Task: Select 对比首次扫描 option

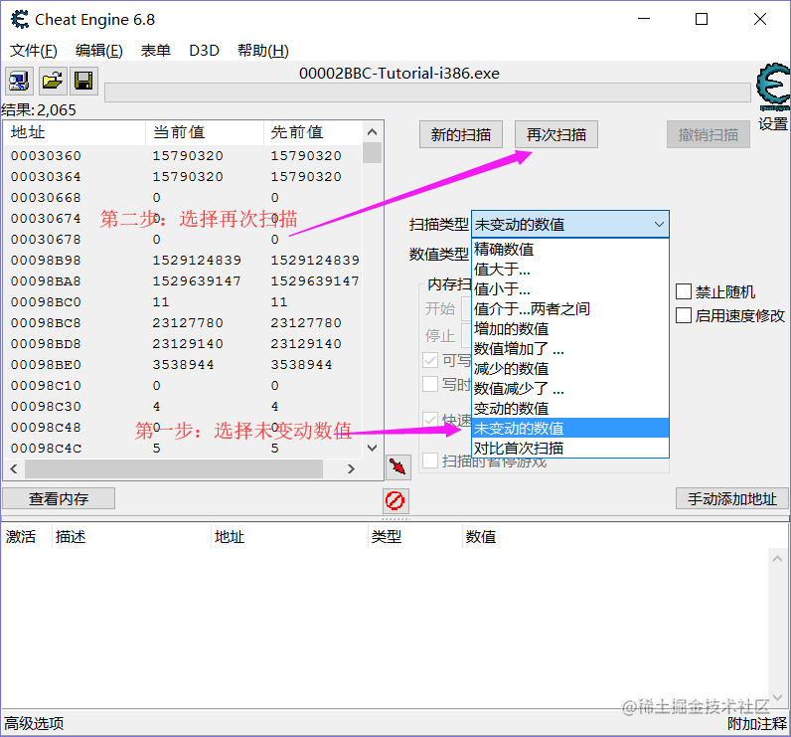Action: coord(570,449)
